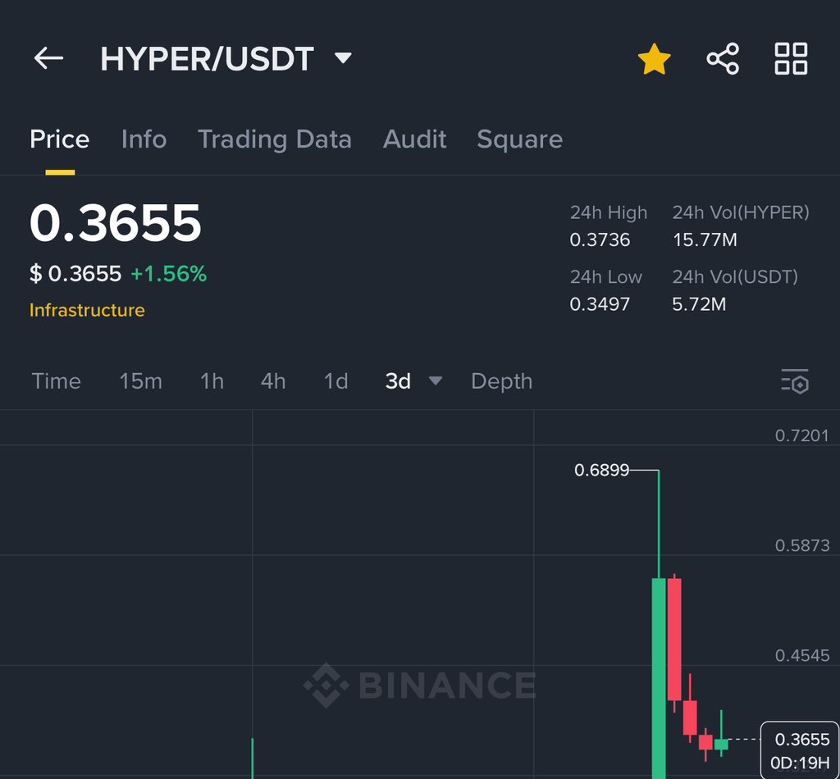Tap the large red candlestick
This screenshot has height=779, width=840.
coord(674,640)
